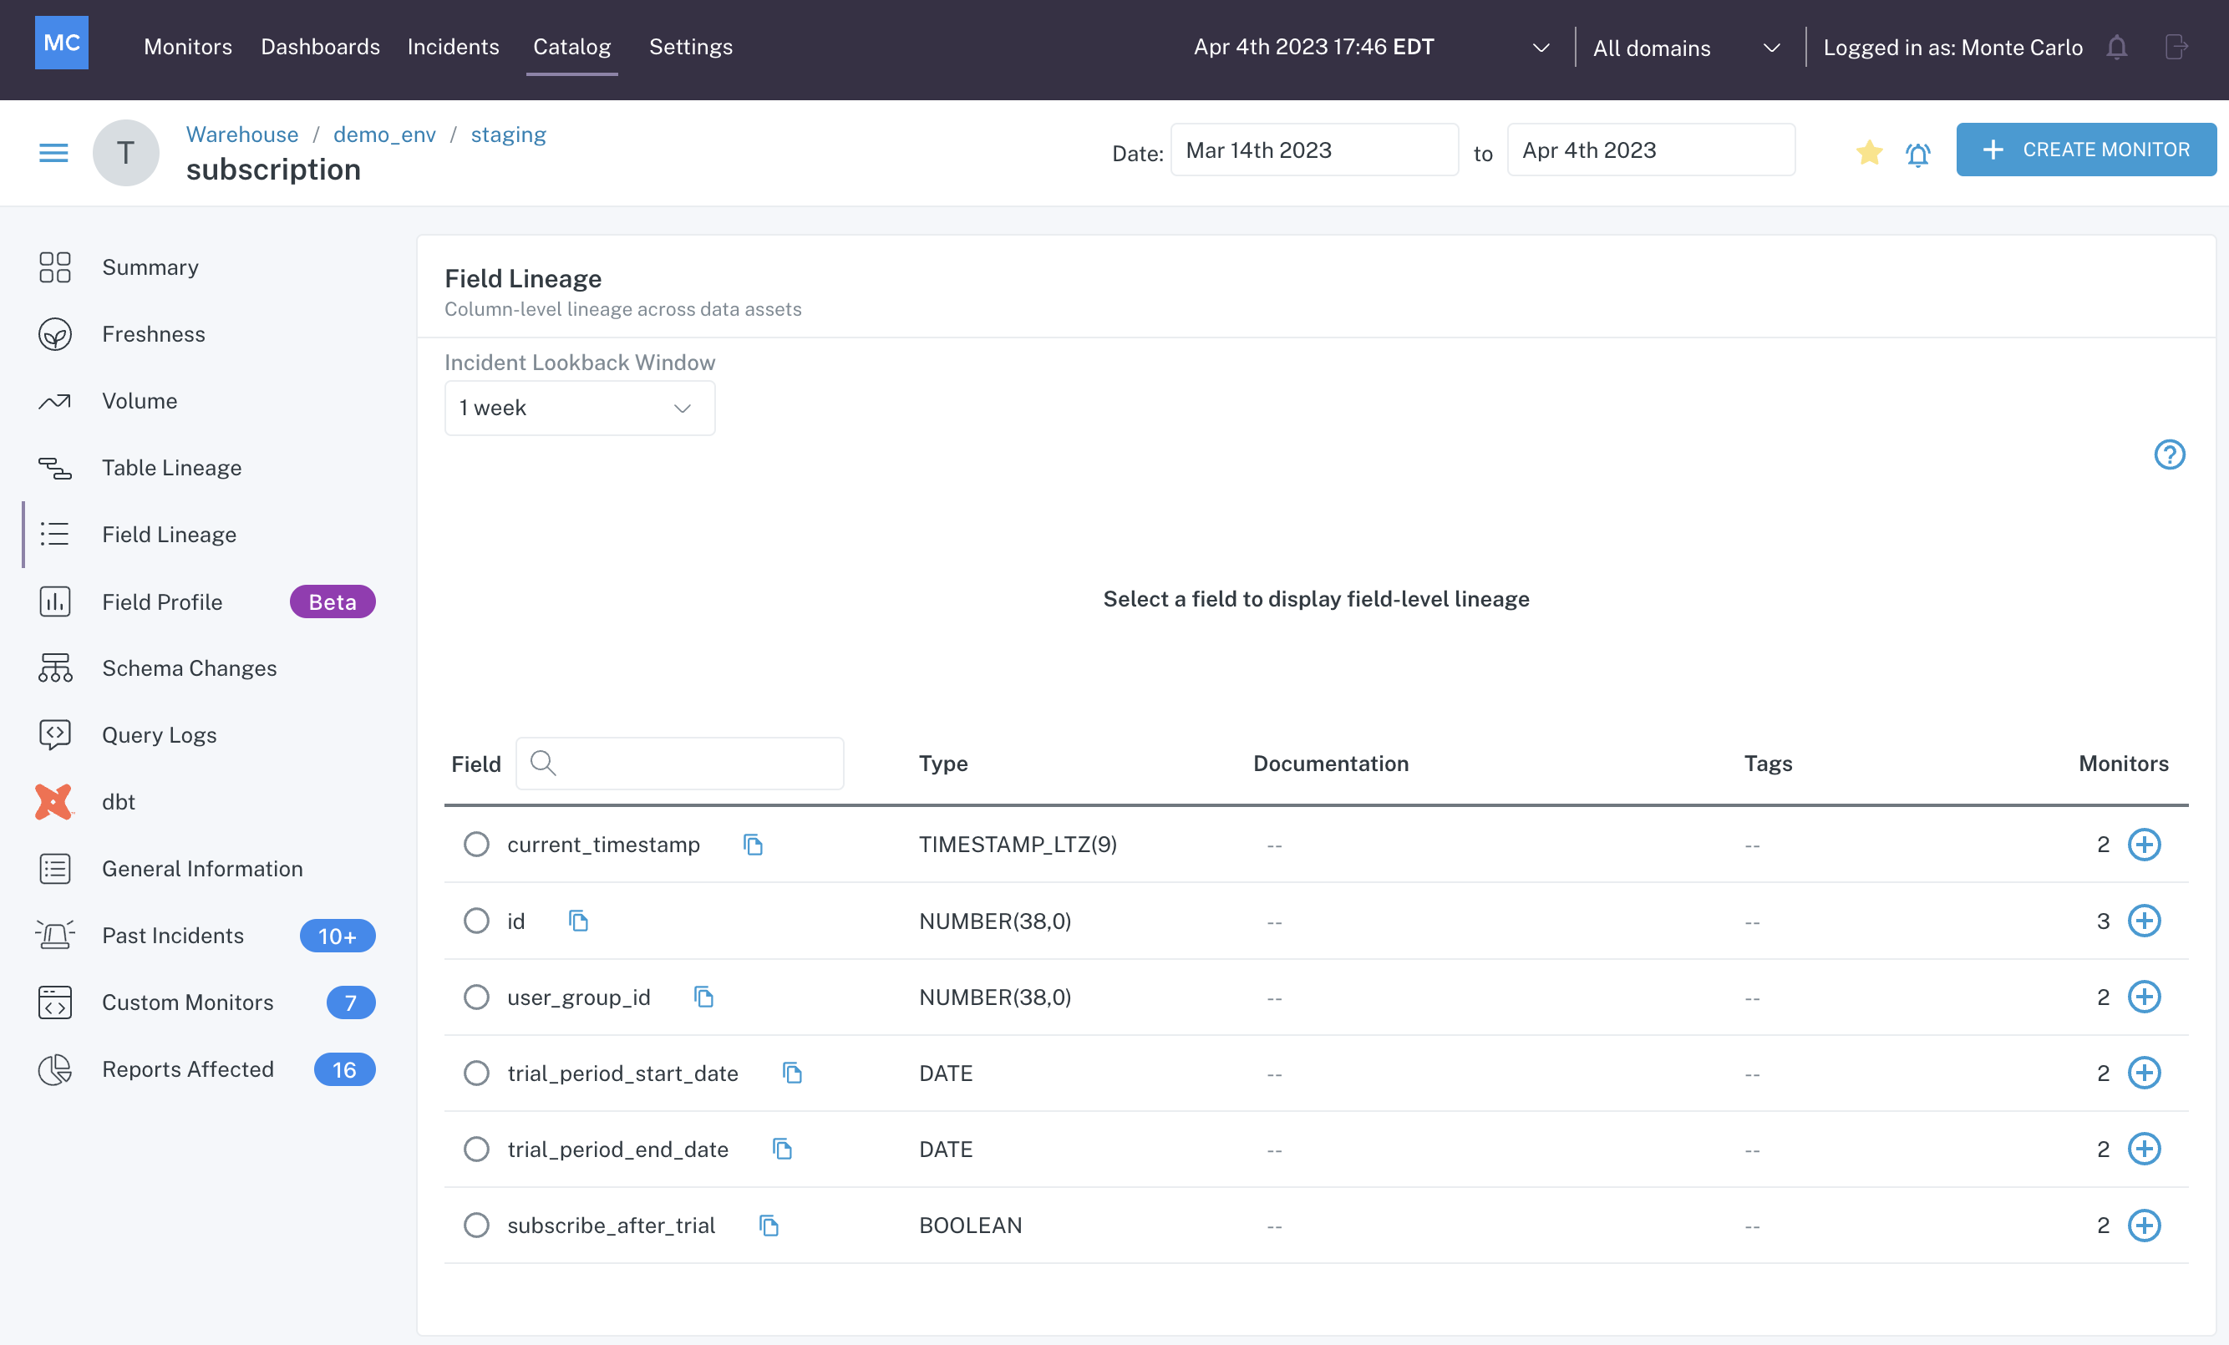Copy the subscribe_after_trial field name

point(769,1226)
